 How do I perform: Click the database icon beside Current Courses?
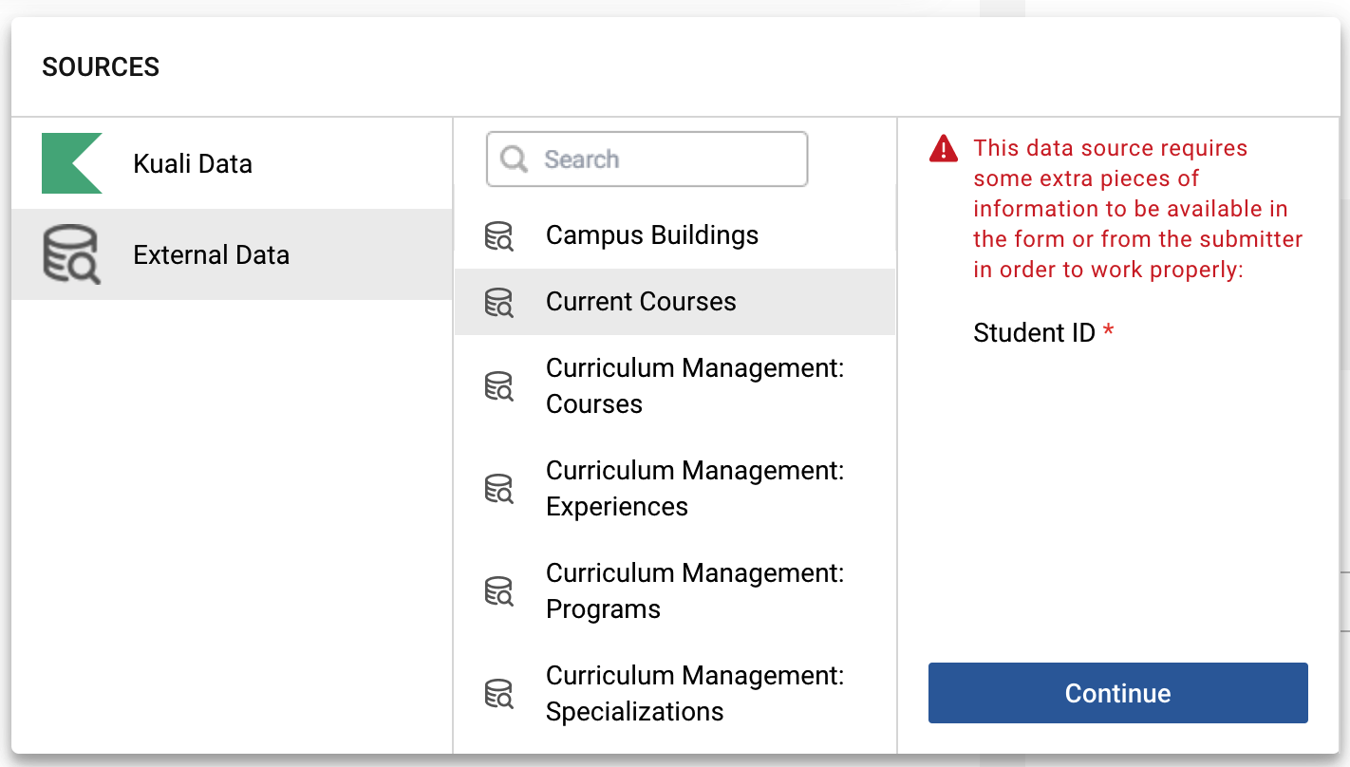point(498,303)
